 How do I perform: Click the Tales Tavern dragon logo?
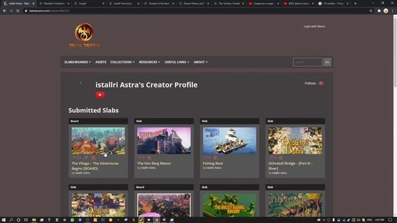pyautogui.click(x=84, y=35)
